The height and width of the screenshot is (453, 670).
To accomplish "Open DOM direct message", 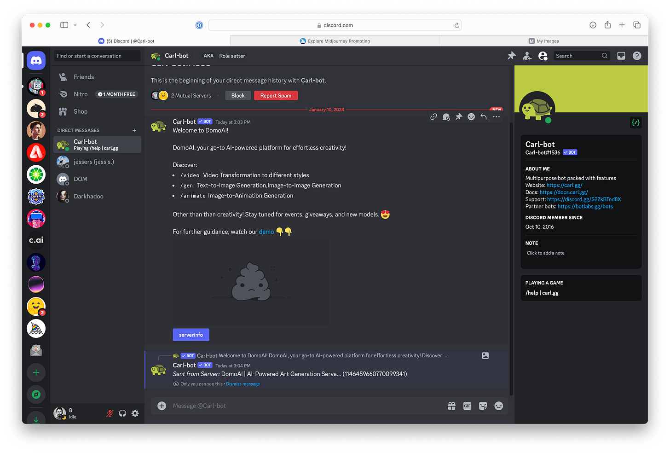I will pyautogui.click(x=97, y=179).
